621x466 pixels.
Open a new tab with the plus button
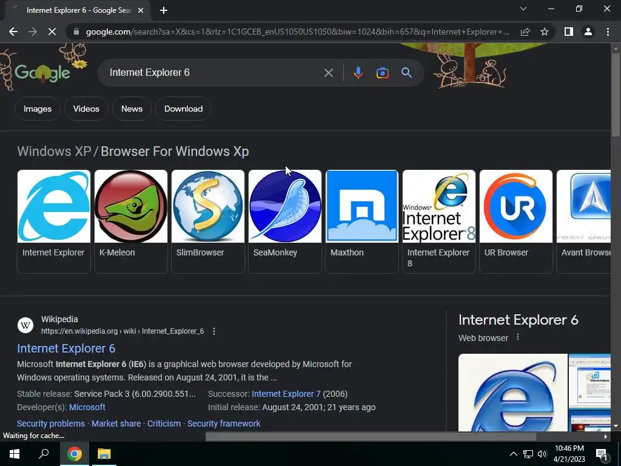[x=164, y=11]
